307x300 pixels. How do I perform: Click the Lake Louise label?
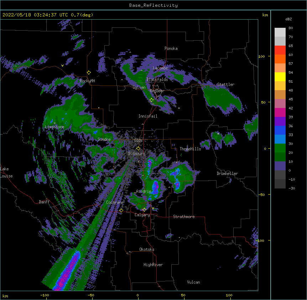[6, 172]
